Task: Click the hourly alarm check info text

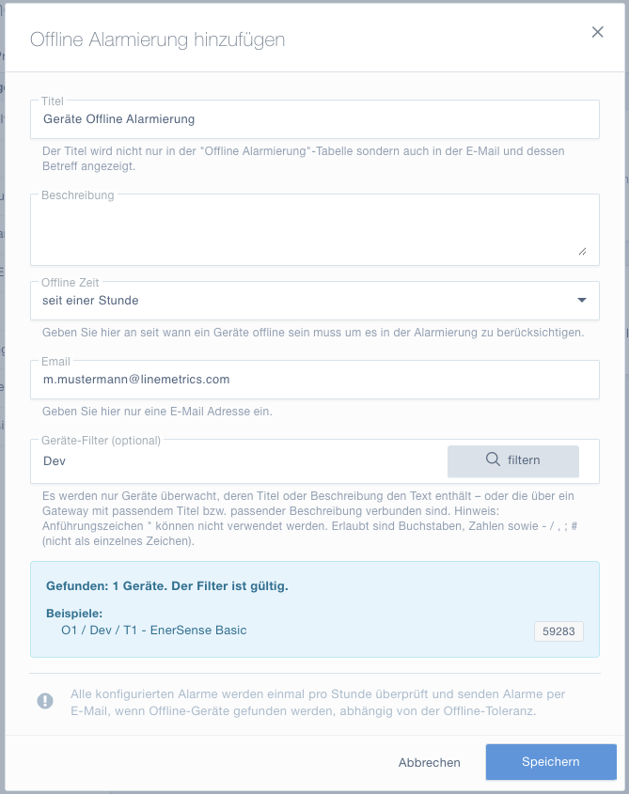Action: pos(318,703)
